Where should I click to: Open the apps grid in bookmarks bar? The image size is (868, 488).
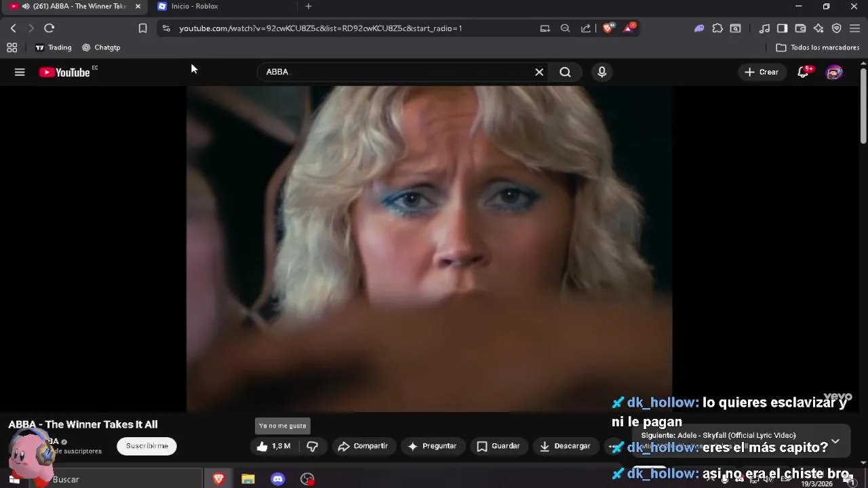pyautogui.click(x=12, y=47)
